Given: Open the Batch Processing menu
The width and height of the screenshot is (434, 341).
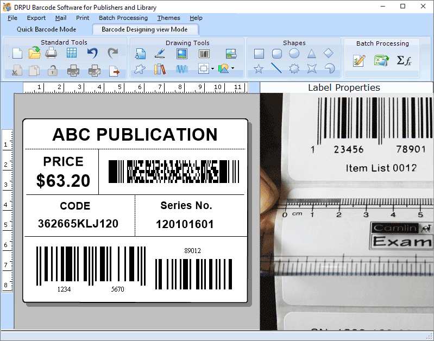Looking at the screenshot, I should (123, 18).
